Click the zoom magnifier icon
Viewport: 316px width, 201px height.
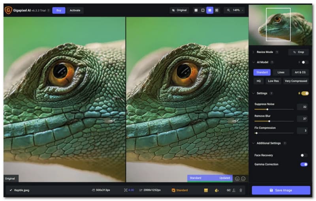(228, 10)
